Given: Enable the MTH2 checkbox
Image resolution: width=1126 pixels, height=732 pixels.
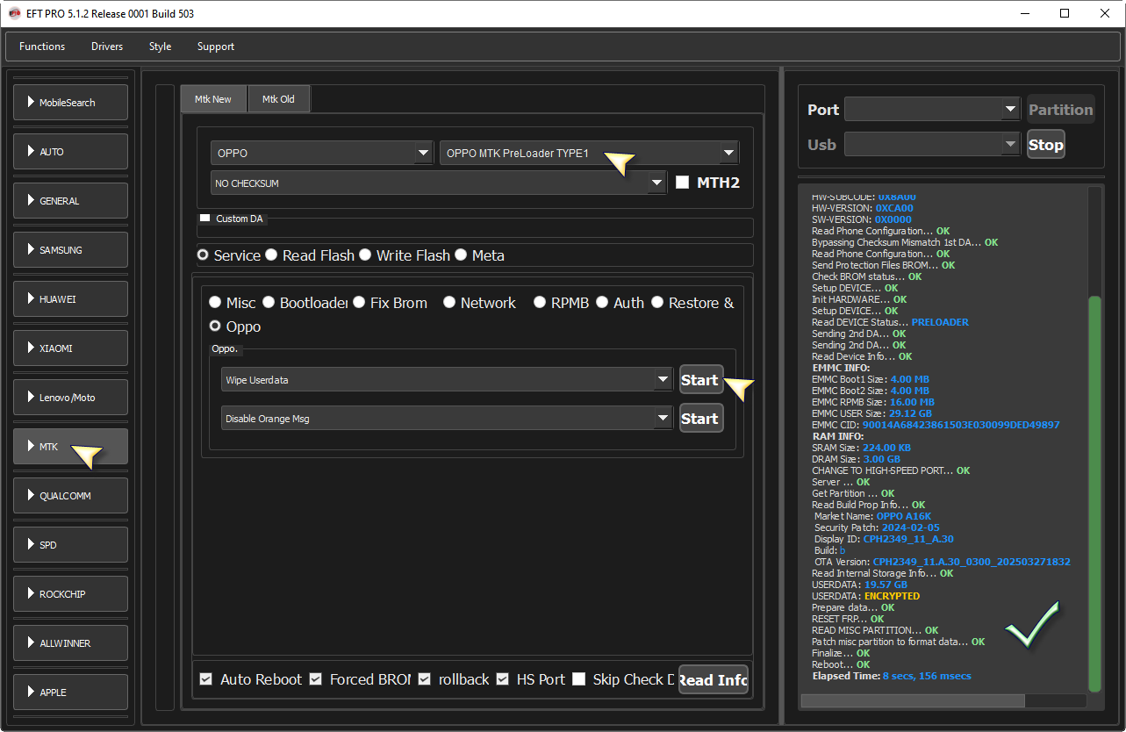Looking at the screenshot, I should 683,183.
